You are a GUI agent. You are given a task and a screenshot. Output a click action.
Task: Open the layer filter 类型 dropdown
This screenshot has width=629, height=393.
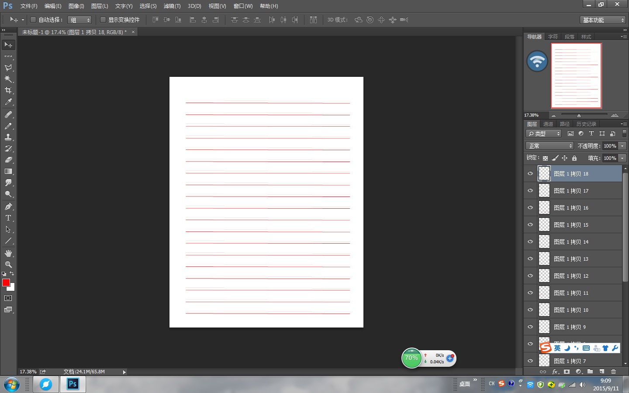click(543, 134)
